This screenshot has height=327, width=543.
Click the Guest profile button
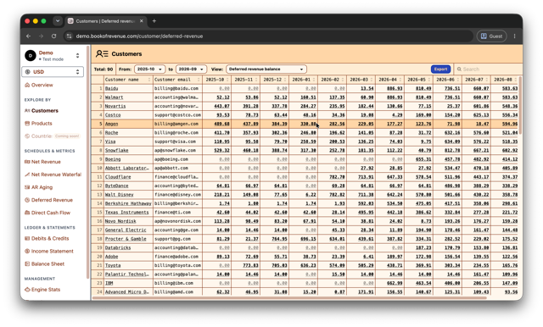tap(492, 36)
